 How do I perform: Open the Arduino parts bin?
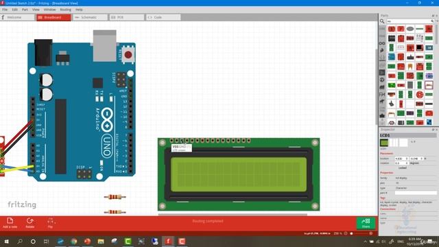(382, 43)
